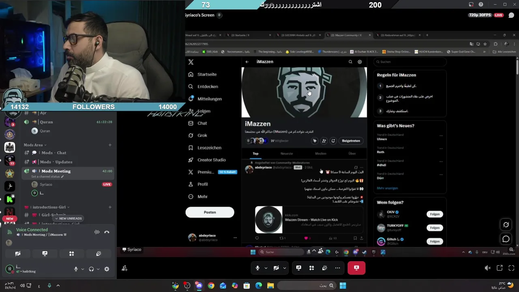The height and width of the screenshot is (292, 519).
Task: Open the Kick server icon in server list
Action: pyautogui.click(x=10, y=199)
